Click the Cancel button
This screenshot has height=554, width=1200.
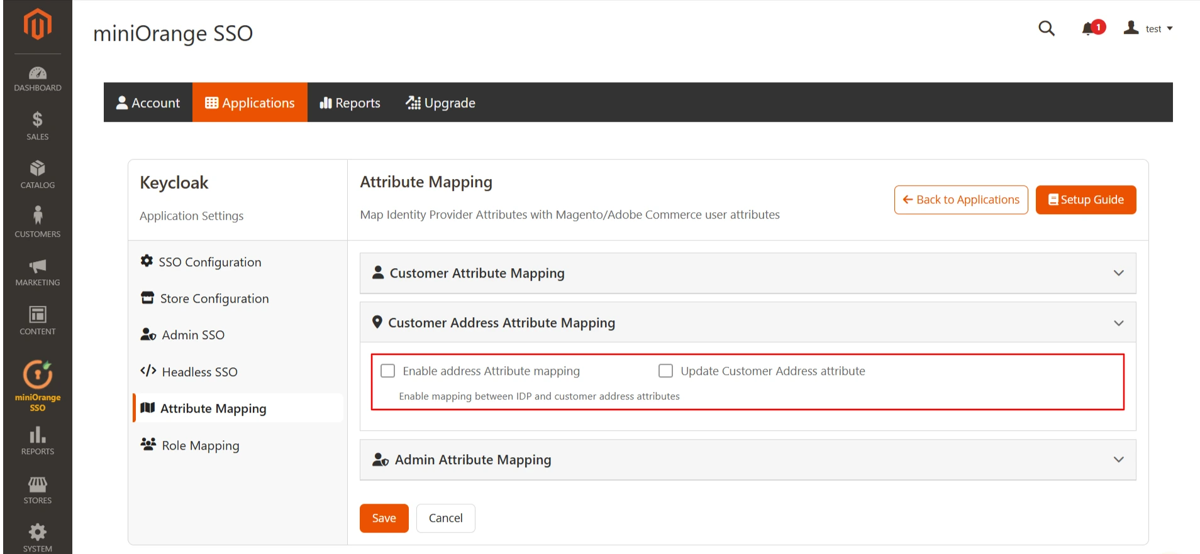pyautogui.click(x=446, y=518)
